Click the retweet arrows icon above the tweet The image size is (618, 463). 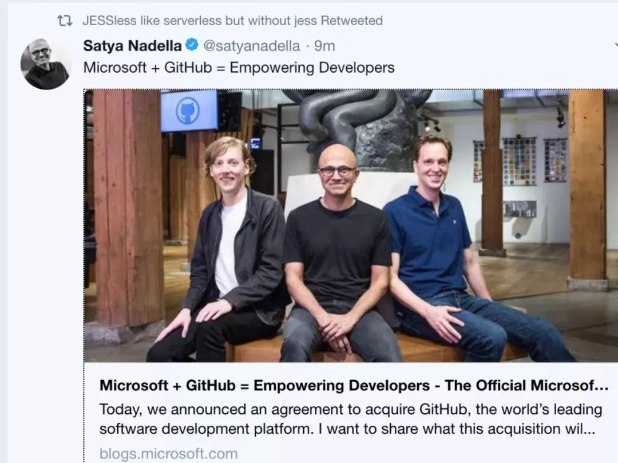pyautogui.click(x=65, y=21)
